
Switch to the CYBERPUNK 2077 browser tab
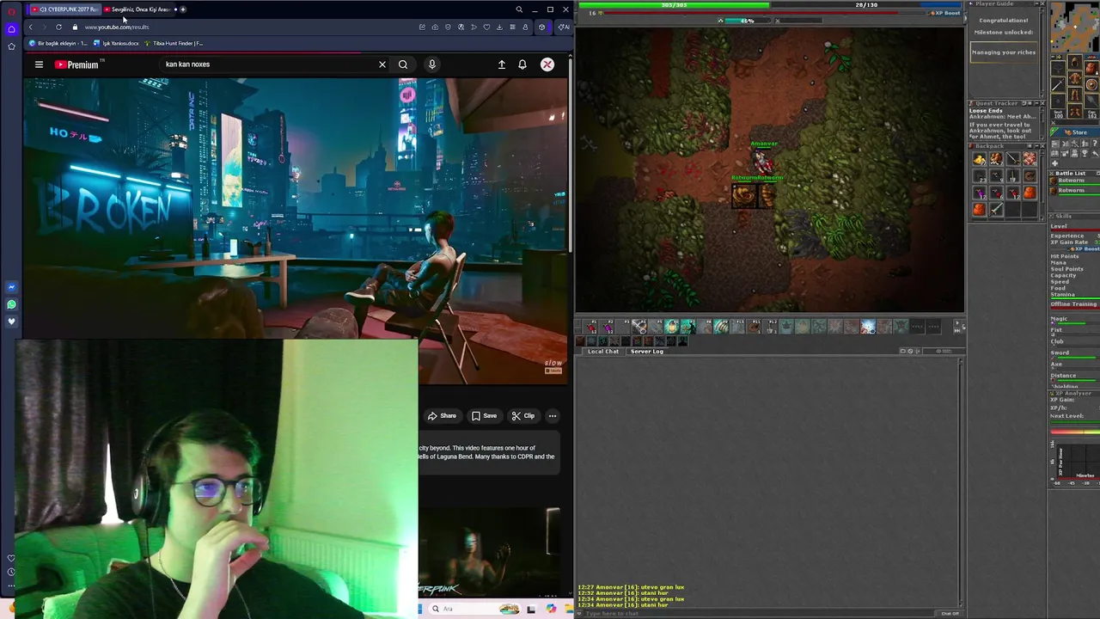[67, 9]
